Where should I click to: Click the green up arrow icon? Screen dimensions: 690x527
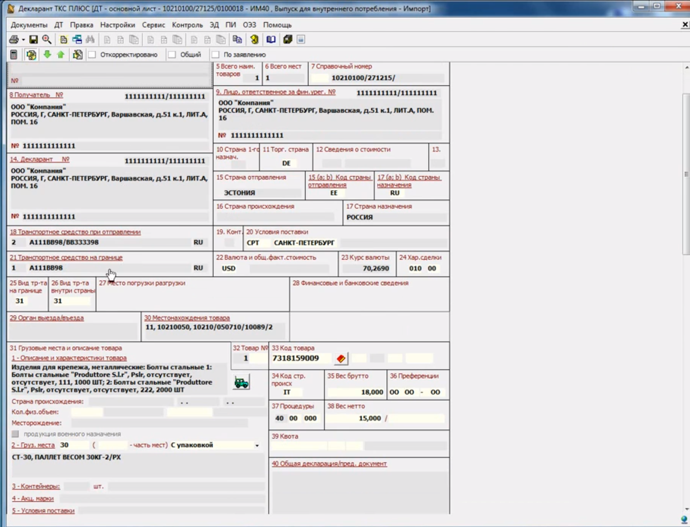[x=61, y=54]
